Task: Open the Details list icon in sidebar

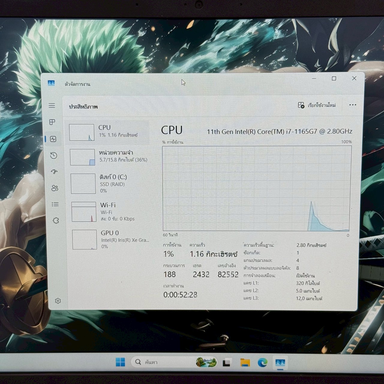Action: 55,204
